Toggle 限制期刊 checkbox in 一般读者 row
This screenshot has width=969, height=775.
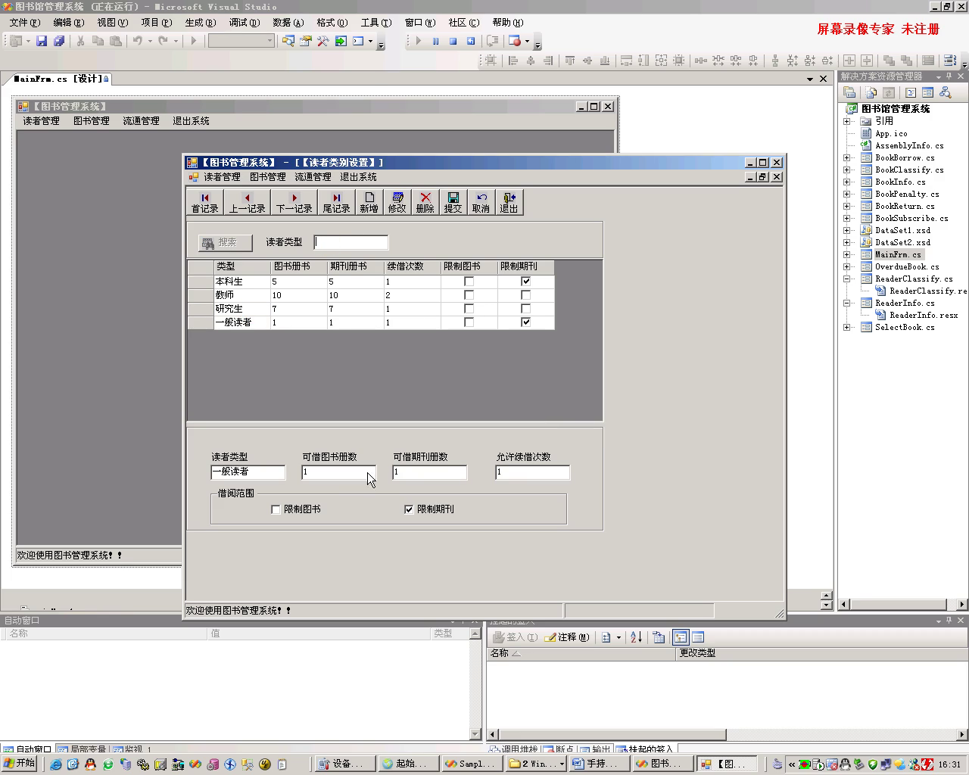pos(526,322)
